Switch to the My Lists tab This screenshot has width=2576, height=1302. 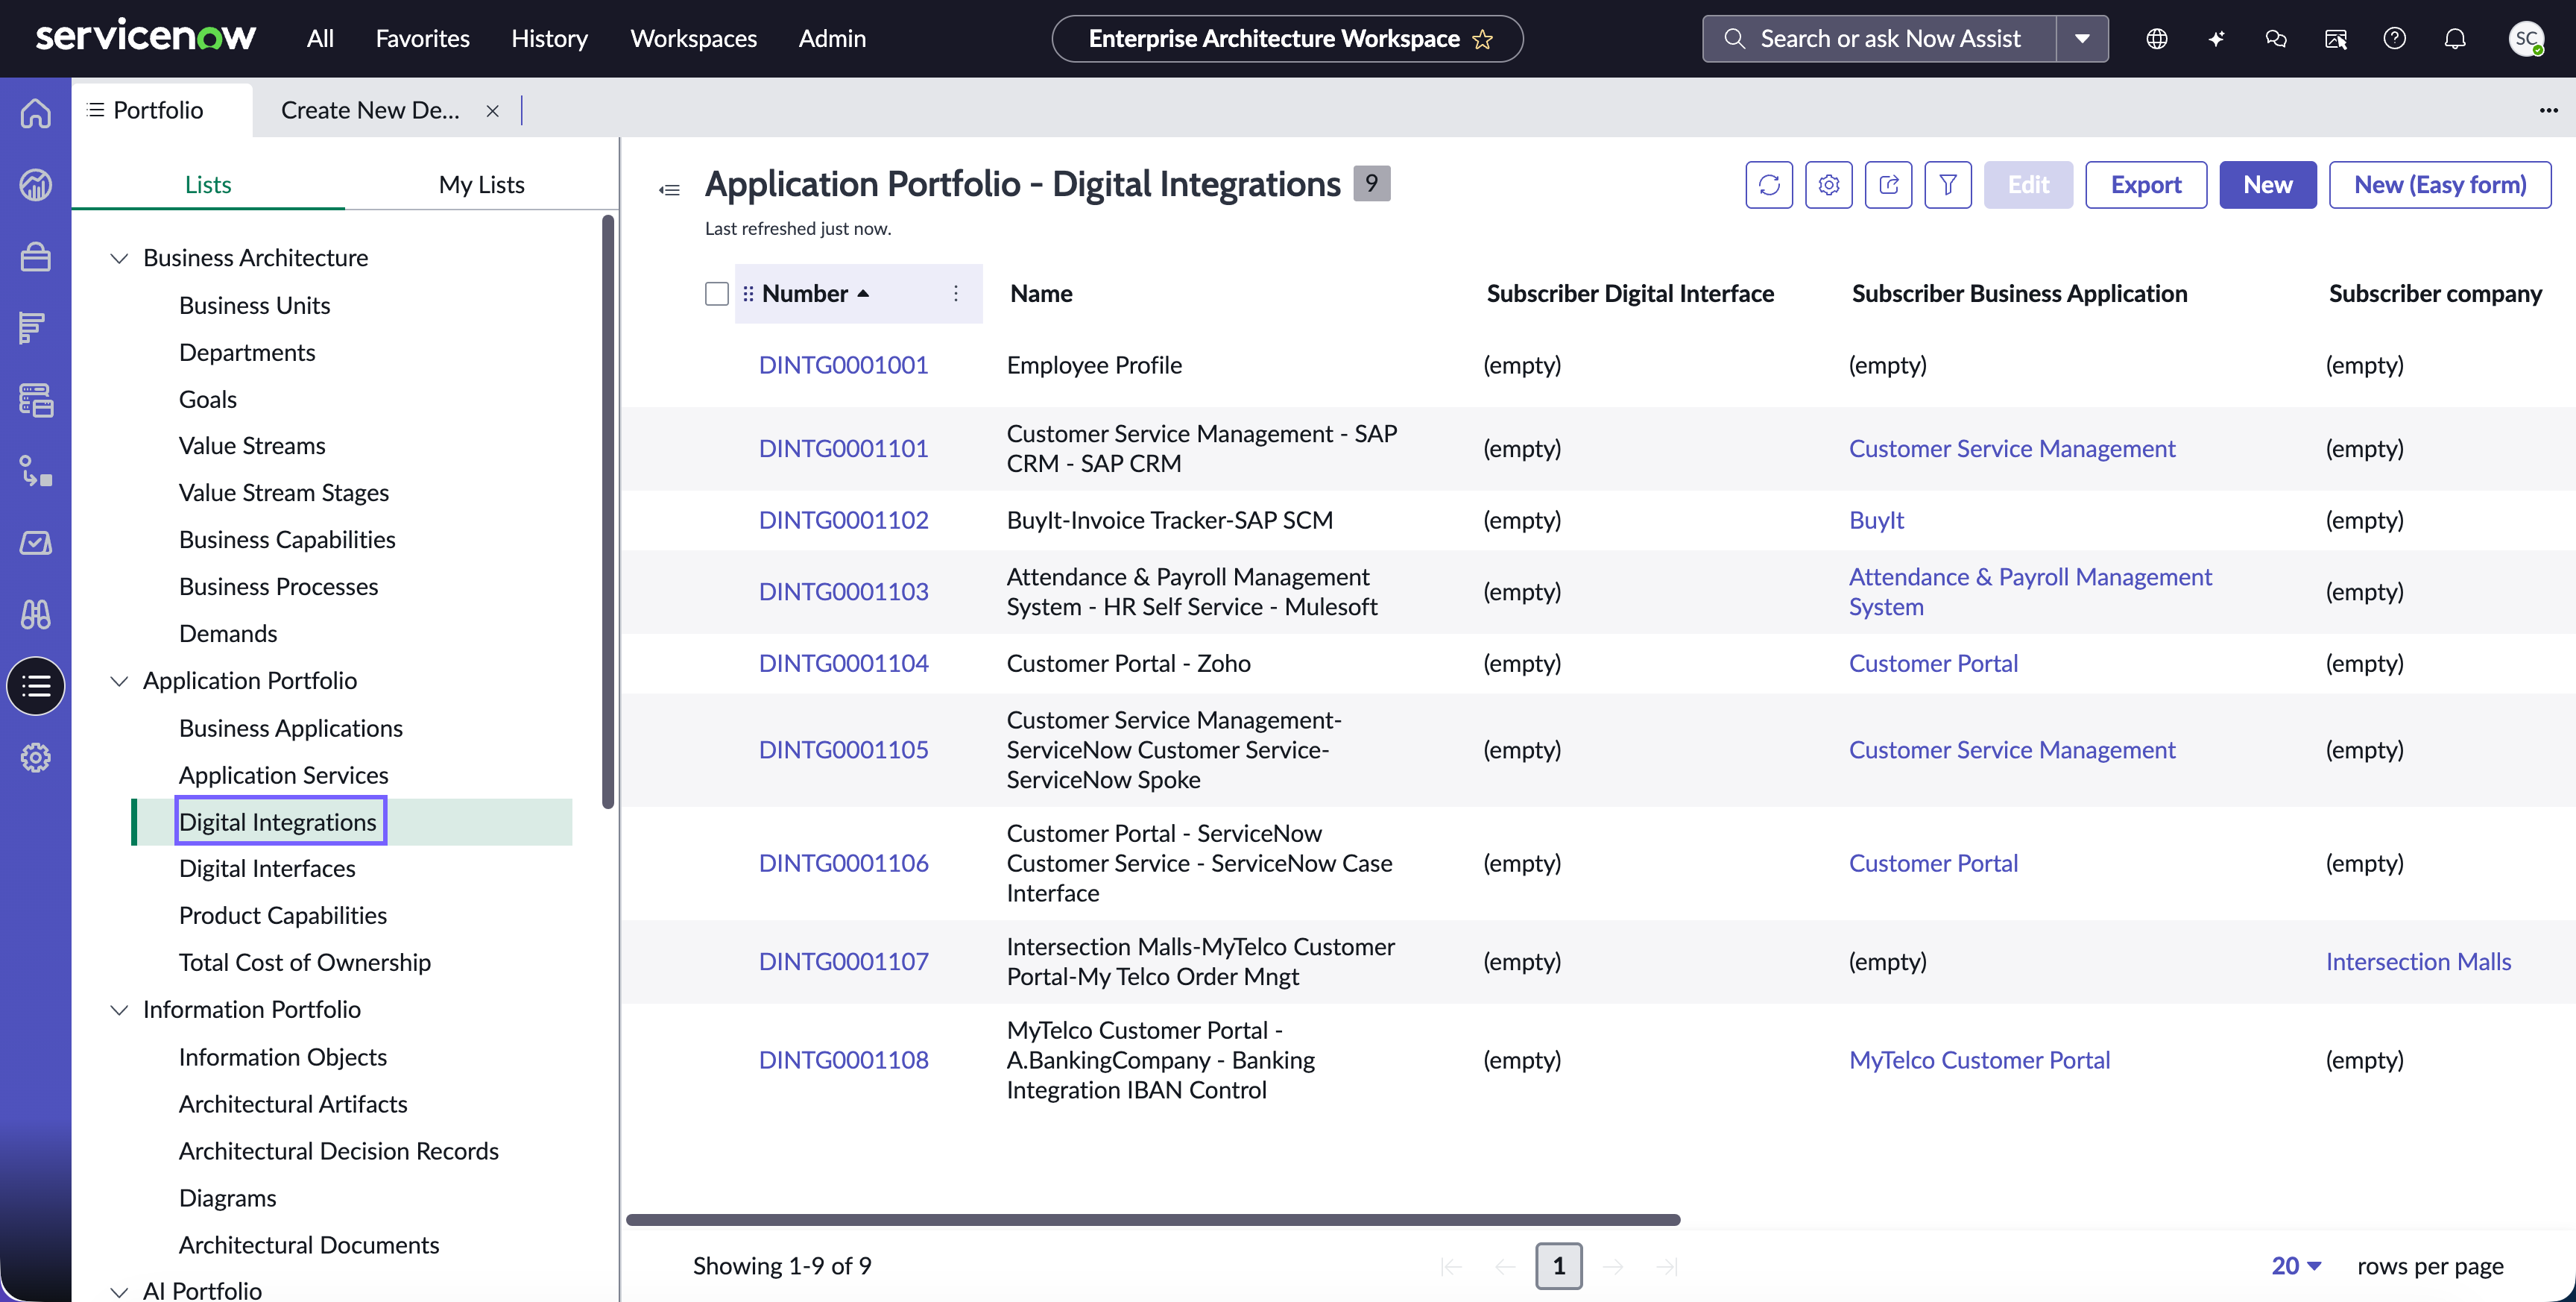click(482, 184)
